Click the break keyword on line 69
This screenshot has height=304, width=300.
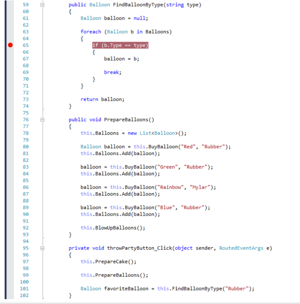pyautogui.click(x=111, y=72)
